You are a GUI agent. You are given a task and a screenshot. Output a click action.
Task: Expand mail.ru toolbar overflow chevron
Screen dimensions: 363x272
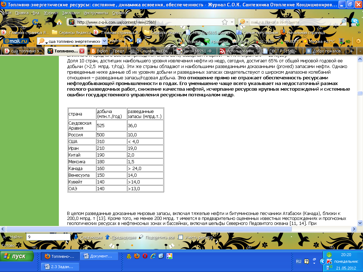(x=174, y=41)
